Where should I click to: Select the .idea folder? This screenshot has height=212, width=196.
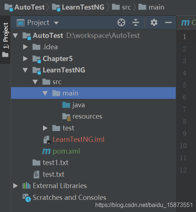pos(93,47)
